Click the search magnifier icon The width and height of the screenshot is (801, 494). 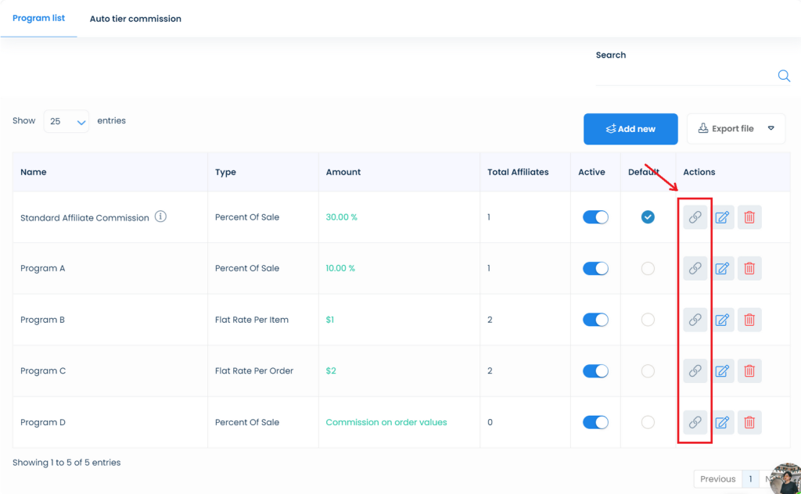784,76
